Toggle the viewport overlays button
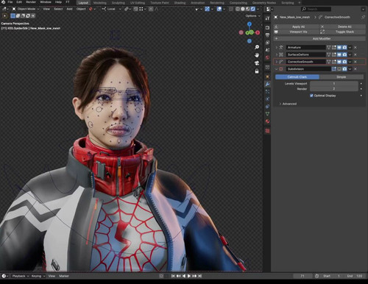 point(219,9)
